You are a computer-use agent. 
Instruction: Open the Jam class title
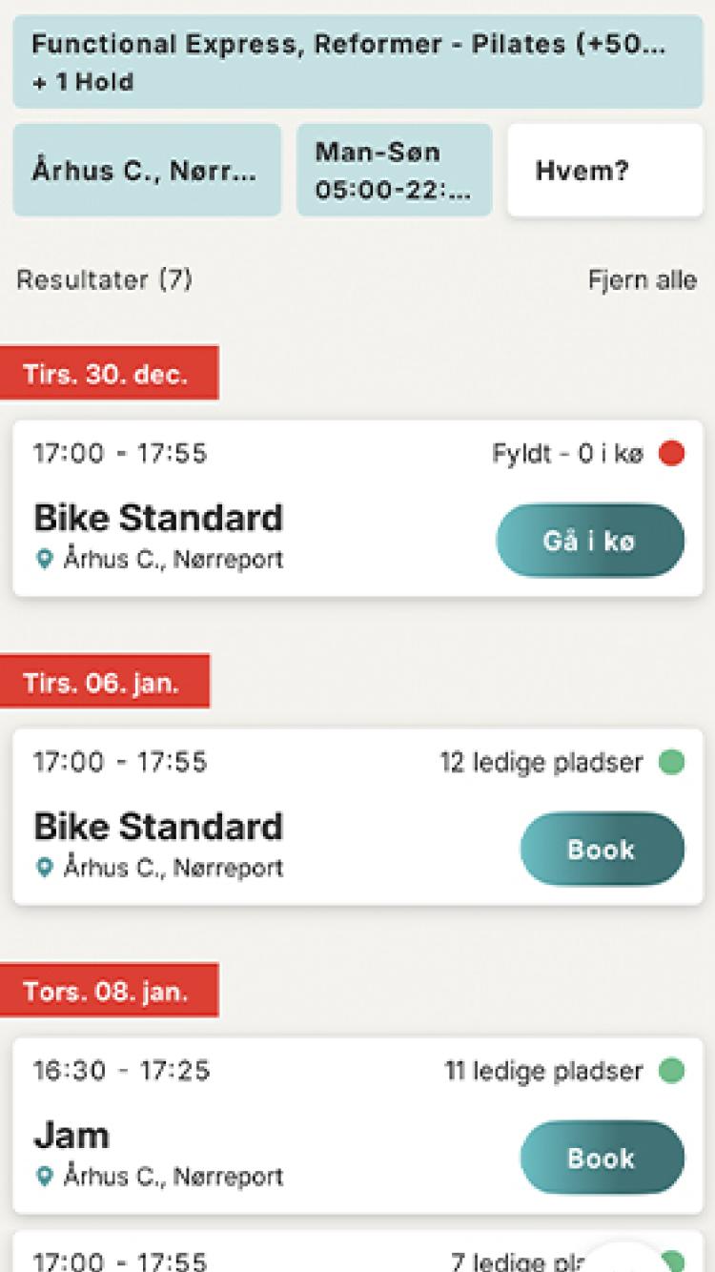point(71,1135)
